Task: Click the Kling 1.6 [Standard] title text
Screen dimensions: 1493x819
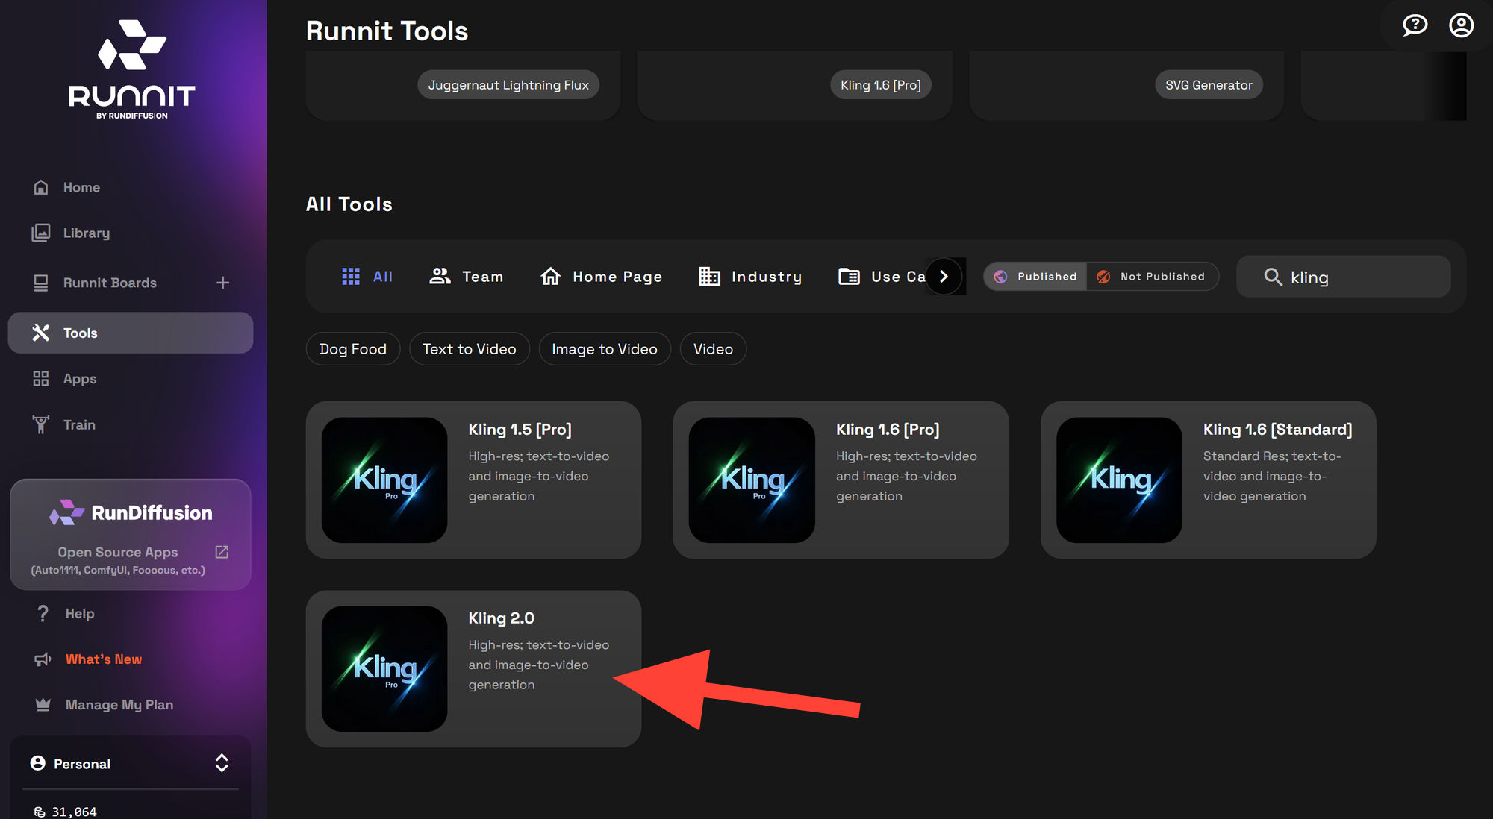Action: click(x=1277, y=430)
